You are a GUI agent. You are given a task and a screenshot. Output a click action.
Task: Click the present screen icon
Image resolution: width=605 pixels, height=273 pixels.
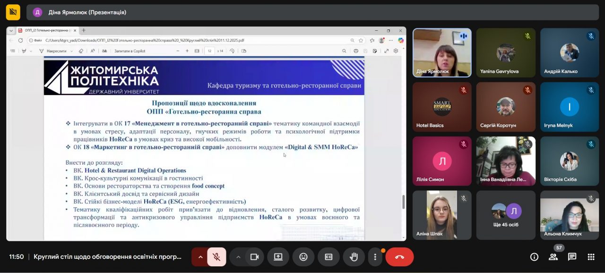pyautogui.click(x=278, y=257)
